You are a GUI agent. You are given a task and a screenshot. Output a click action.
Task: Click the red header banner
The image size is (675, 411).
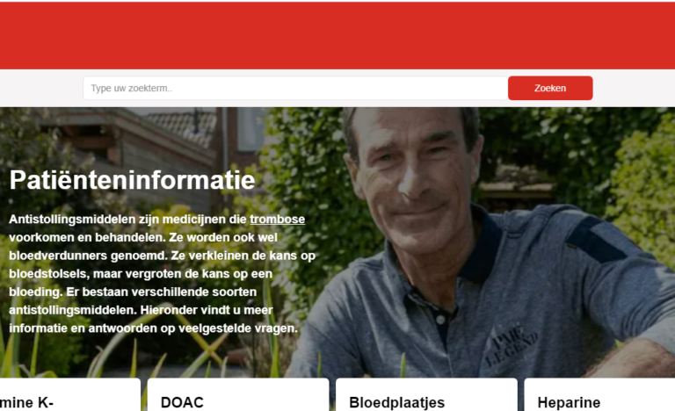[x=337, y=35]
